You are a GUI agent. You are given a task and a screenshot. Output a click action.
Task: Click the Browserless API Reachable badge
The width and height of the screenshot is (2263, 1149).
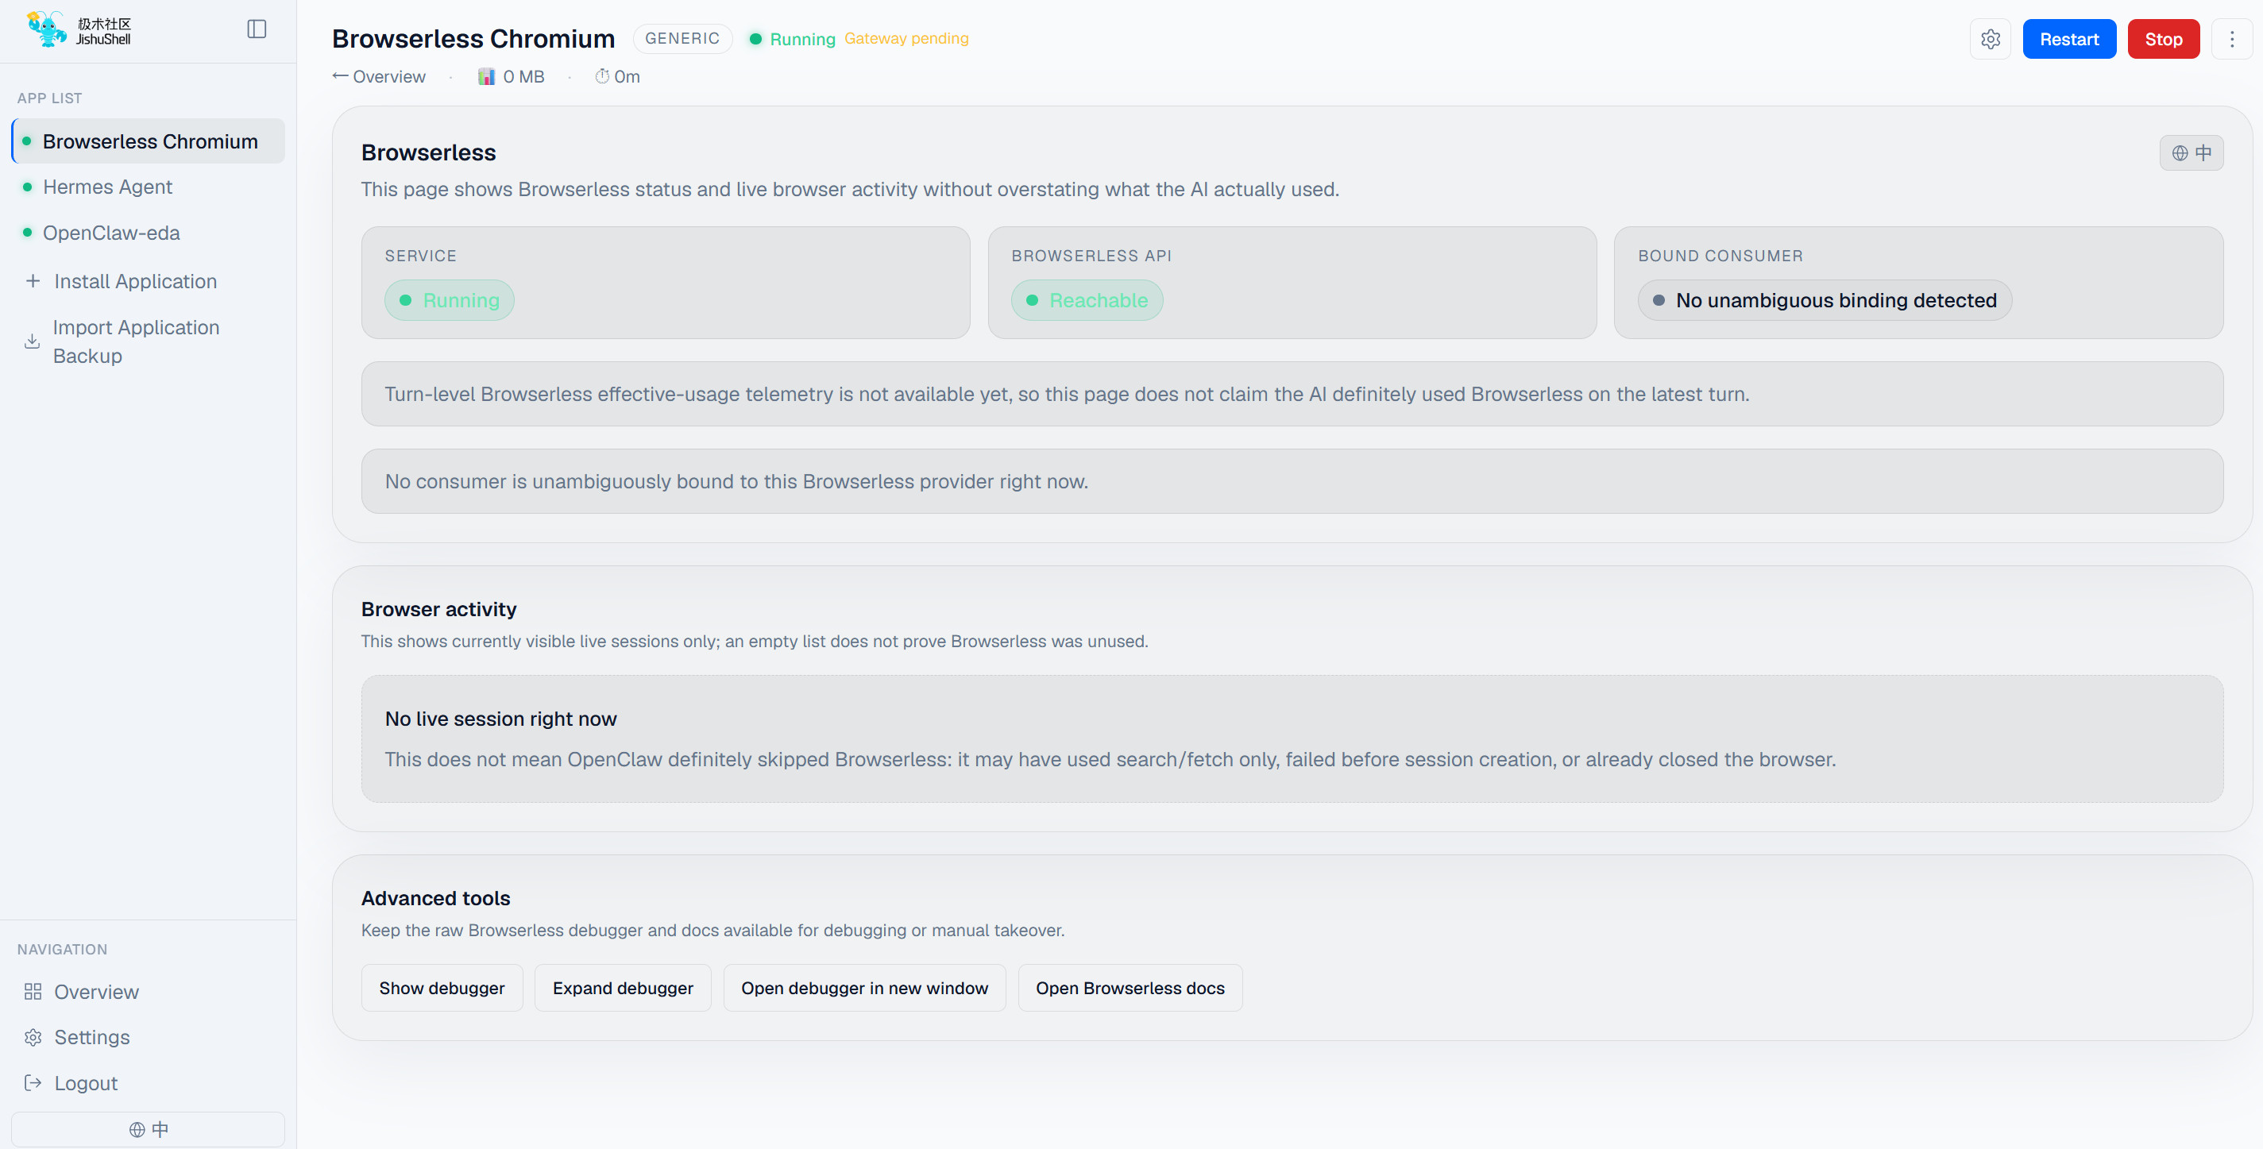pos(1087,300)
